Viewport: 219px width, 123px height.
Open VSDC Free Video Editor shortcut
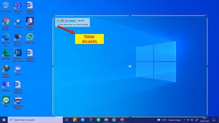18,55
